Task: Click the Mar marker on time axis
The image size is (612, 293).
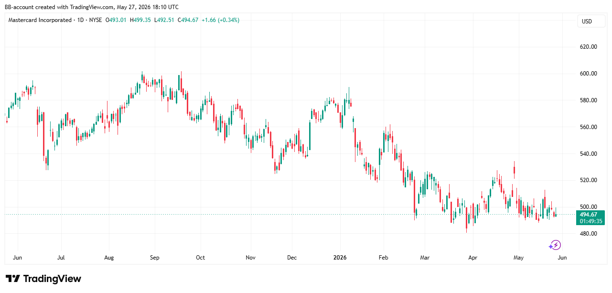Action: point(425,258)
